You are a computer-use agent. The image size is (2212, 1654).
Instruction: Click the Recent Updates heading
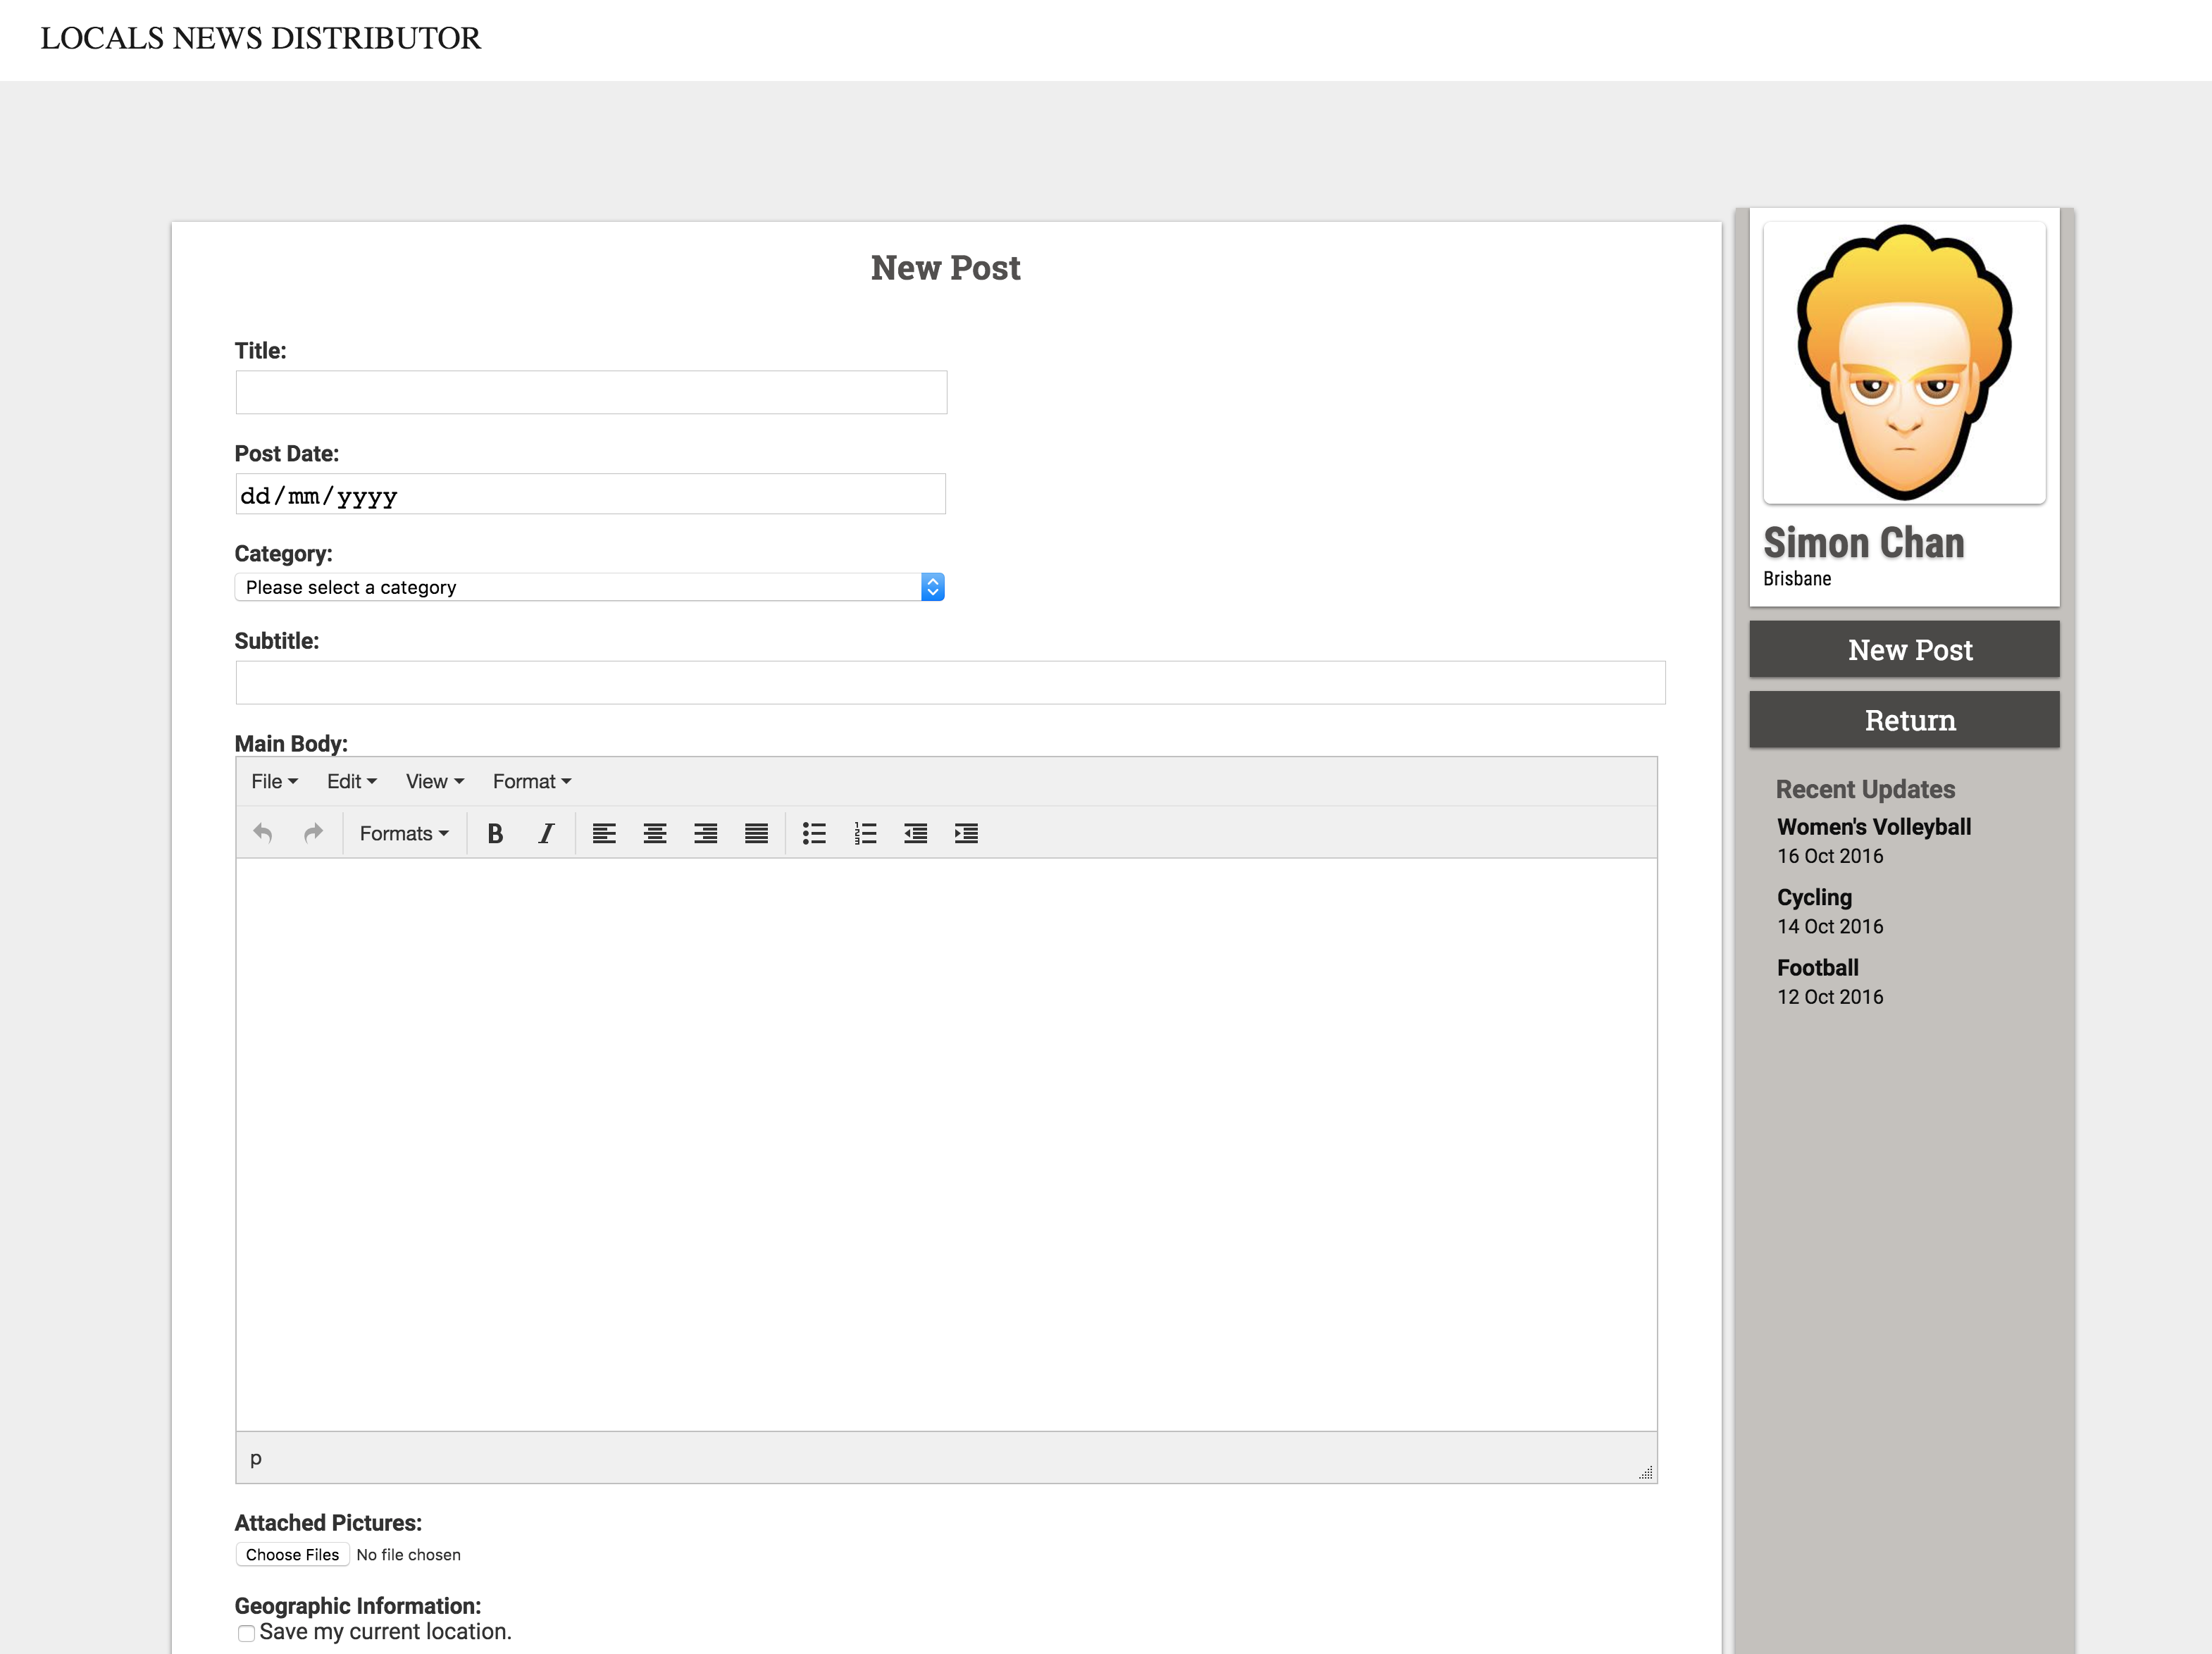point(1865,789)
